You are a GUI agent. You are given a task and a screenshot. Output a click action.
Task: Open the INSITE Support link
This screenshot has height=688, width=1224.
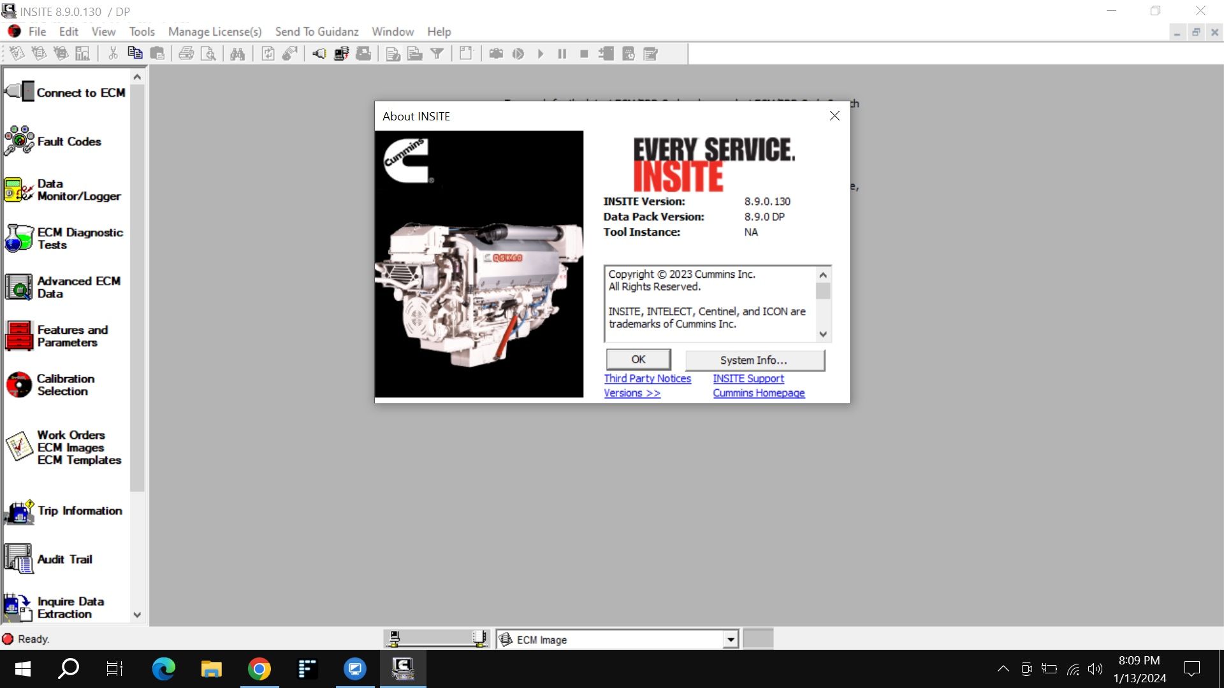(748, 378)
